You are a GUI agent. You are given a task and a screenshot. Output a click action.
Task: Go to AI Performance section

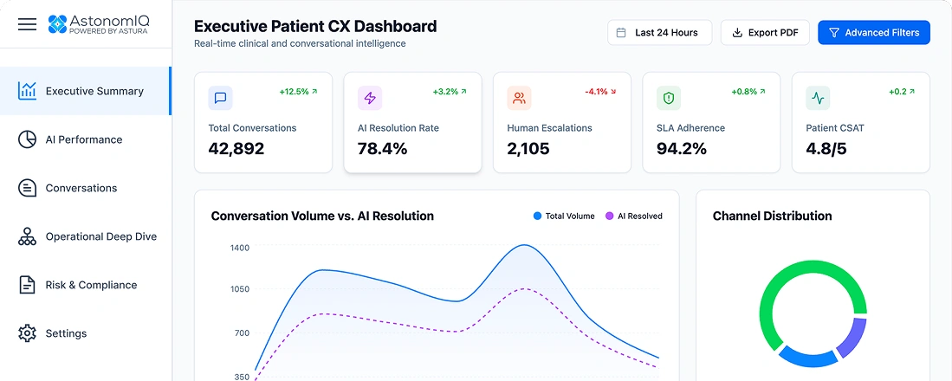pyautogui.click(x=83, y=139)
